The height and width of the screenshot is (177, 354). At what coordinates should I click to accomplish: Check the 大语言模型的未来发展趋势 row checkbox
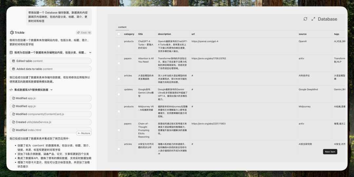click(119, 79)
